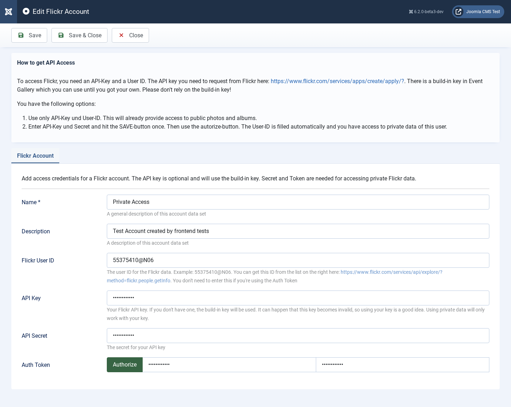Focus the Name input field
The image size is (511, 407).
(x=298, y=202)
